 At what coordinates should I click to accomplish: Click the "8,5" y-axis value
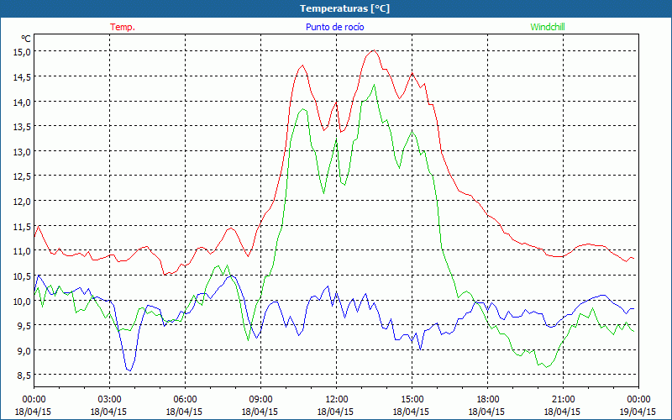point(24,375)
